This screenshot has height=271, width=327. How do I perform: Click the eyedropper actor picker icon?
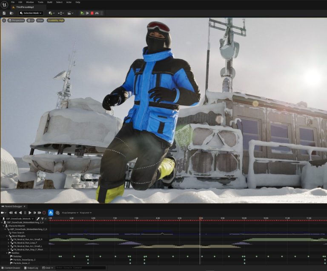tap(38, 219)
